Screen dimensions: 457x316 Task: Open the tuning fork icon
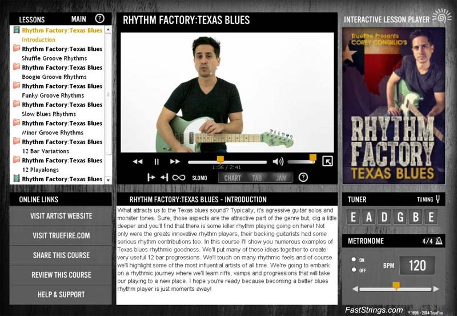[x=438, y=199]
